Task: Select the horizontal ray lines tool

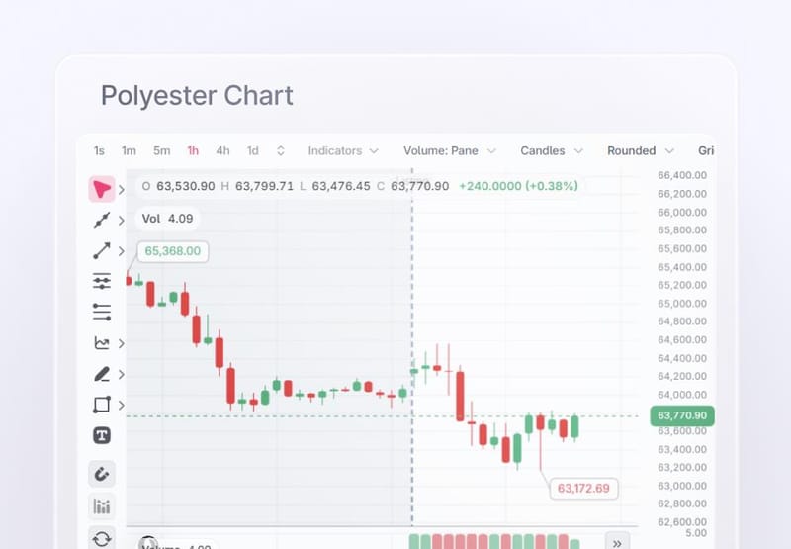Action: [x=102, y=313]
